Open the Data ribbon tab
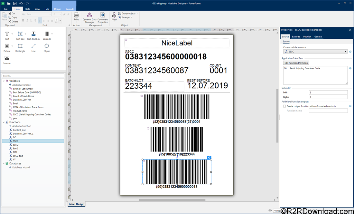This screenshot has height=214, width=354. (x=28, y=9)
